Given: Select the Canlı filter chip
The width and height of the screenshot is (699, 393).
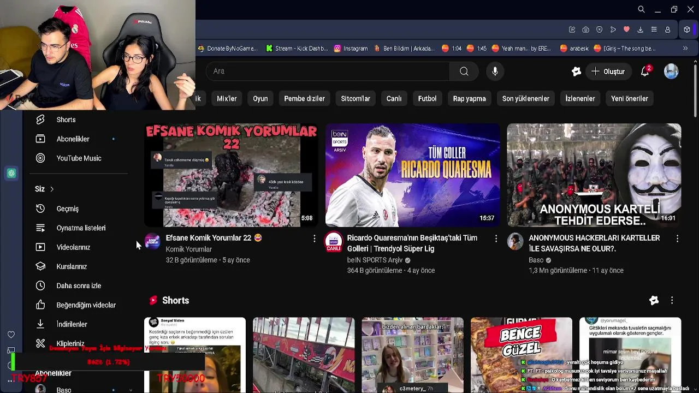Looking at the screenshot, I should 394,99.
